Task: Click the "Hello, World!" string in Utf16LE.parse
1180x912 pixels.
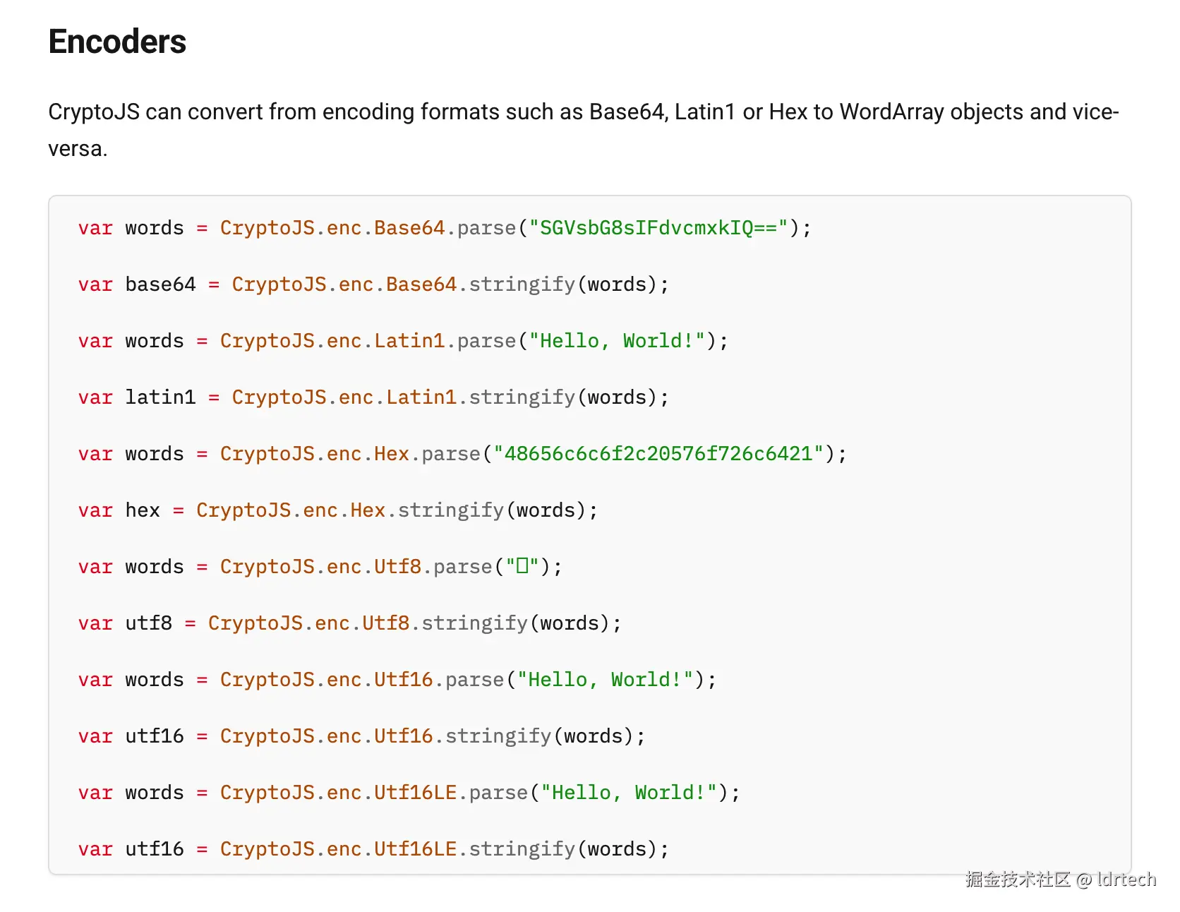Action: [630, 793]
